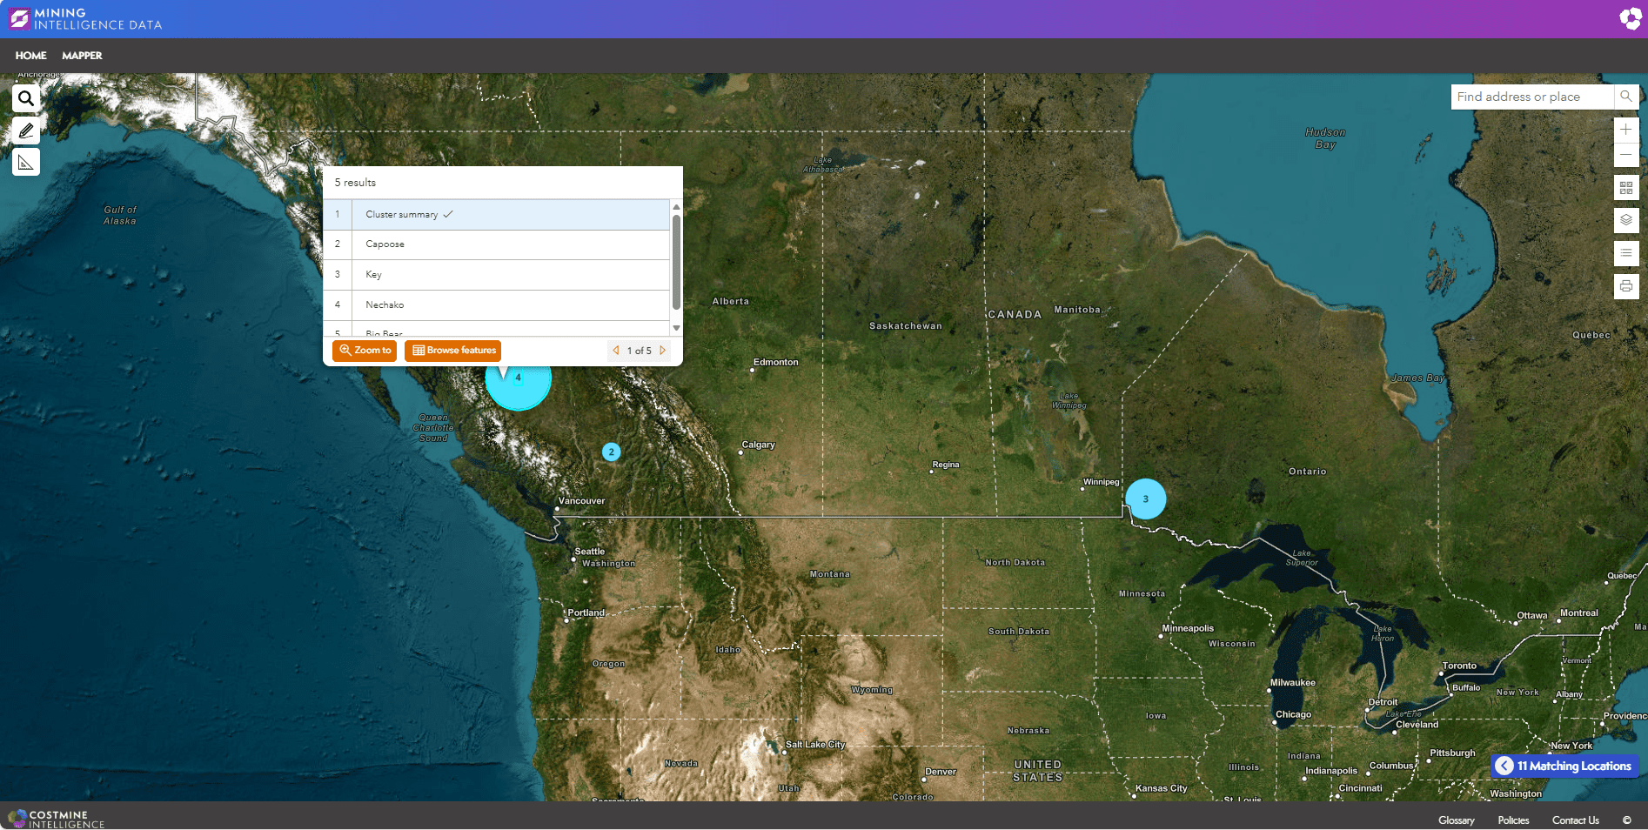Screen dimensions: 1648x830
Task: Click the Zoom to button
Action: point(365,351)
